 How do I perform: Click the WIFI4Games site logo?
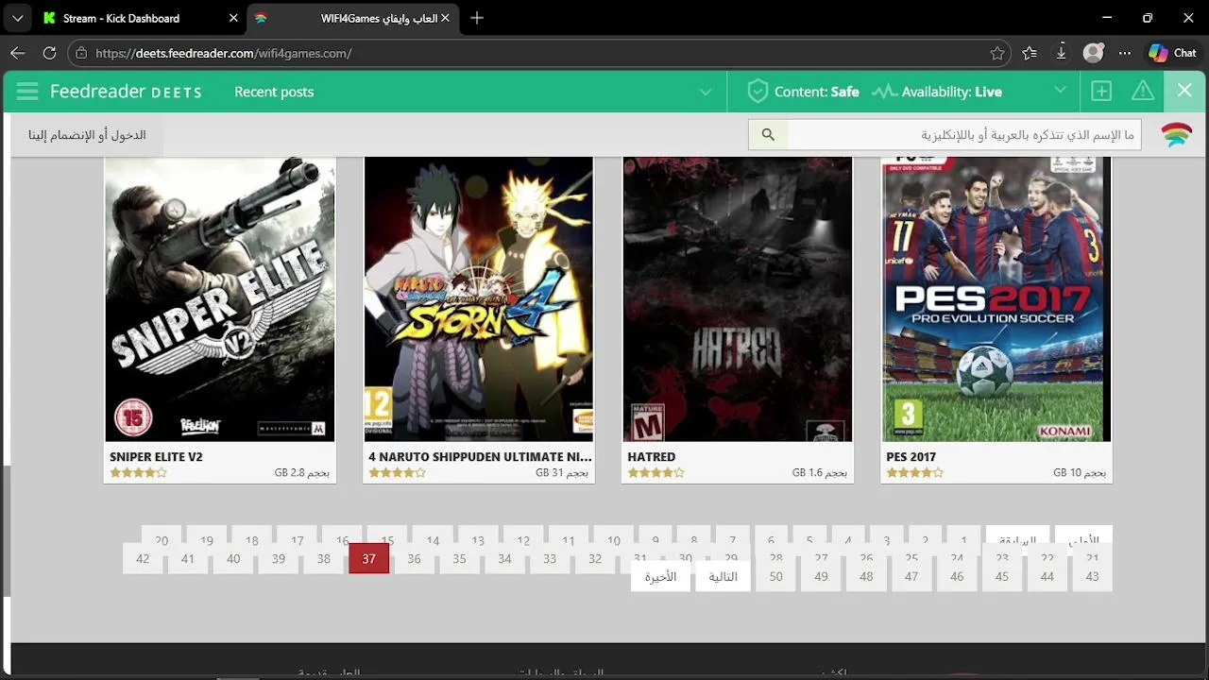click(1176, 135)
